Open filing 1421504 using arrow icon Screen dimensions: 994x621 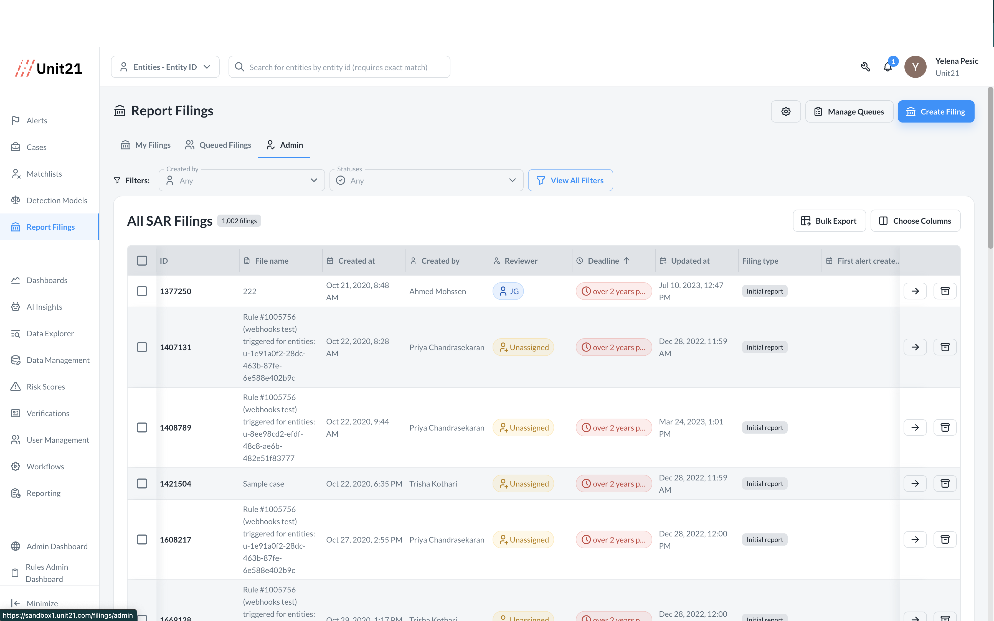point(915,483)
